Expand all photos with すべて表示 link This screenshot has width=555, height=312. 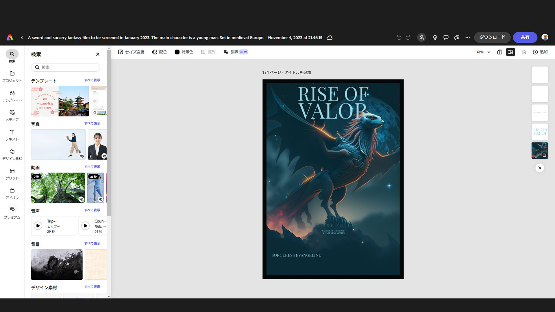(92, 123)
